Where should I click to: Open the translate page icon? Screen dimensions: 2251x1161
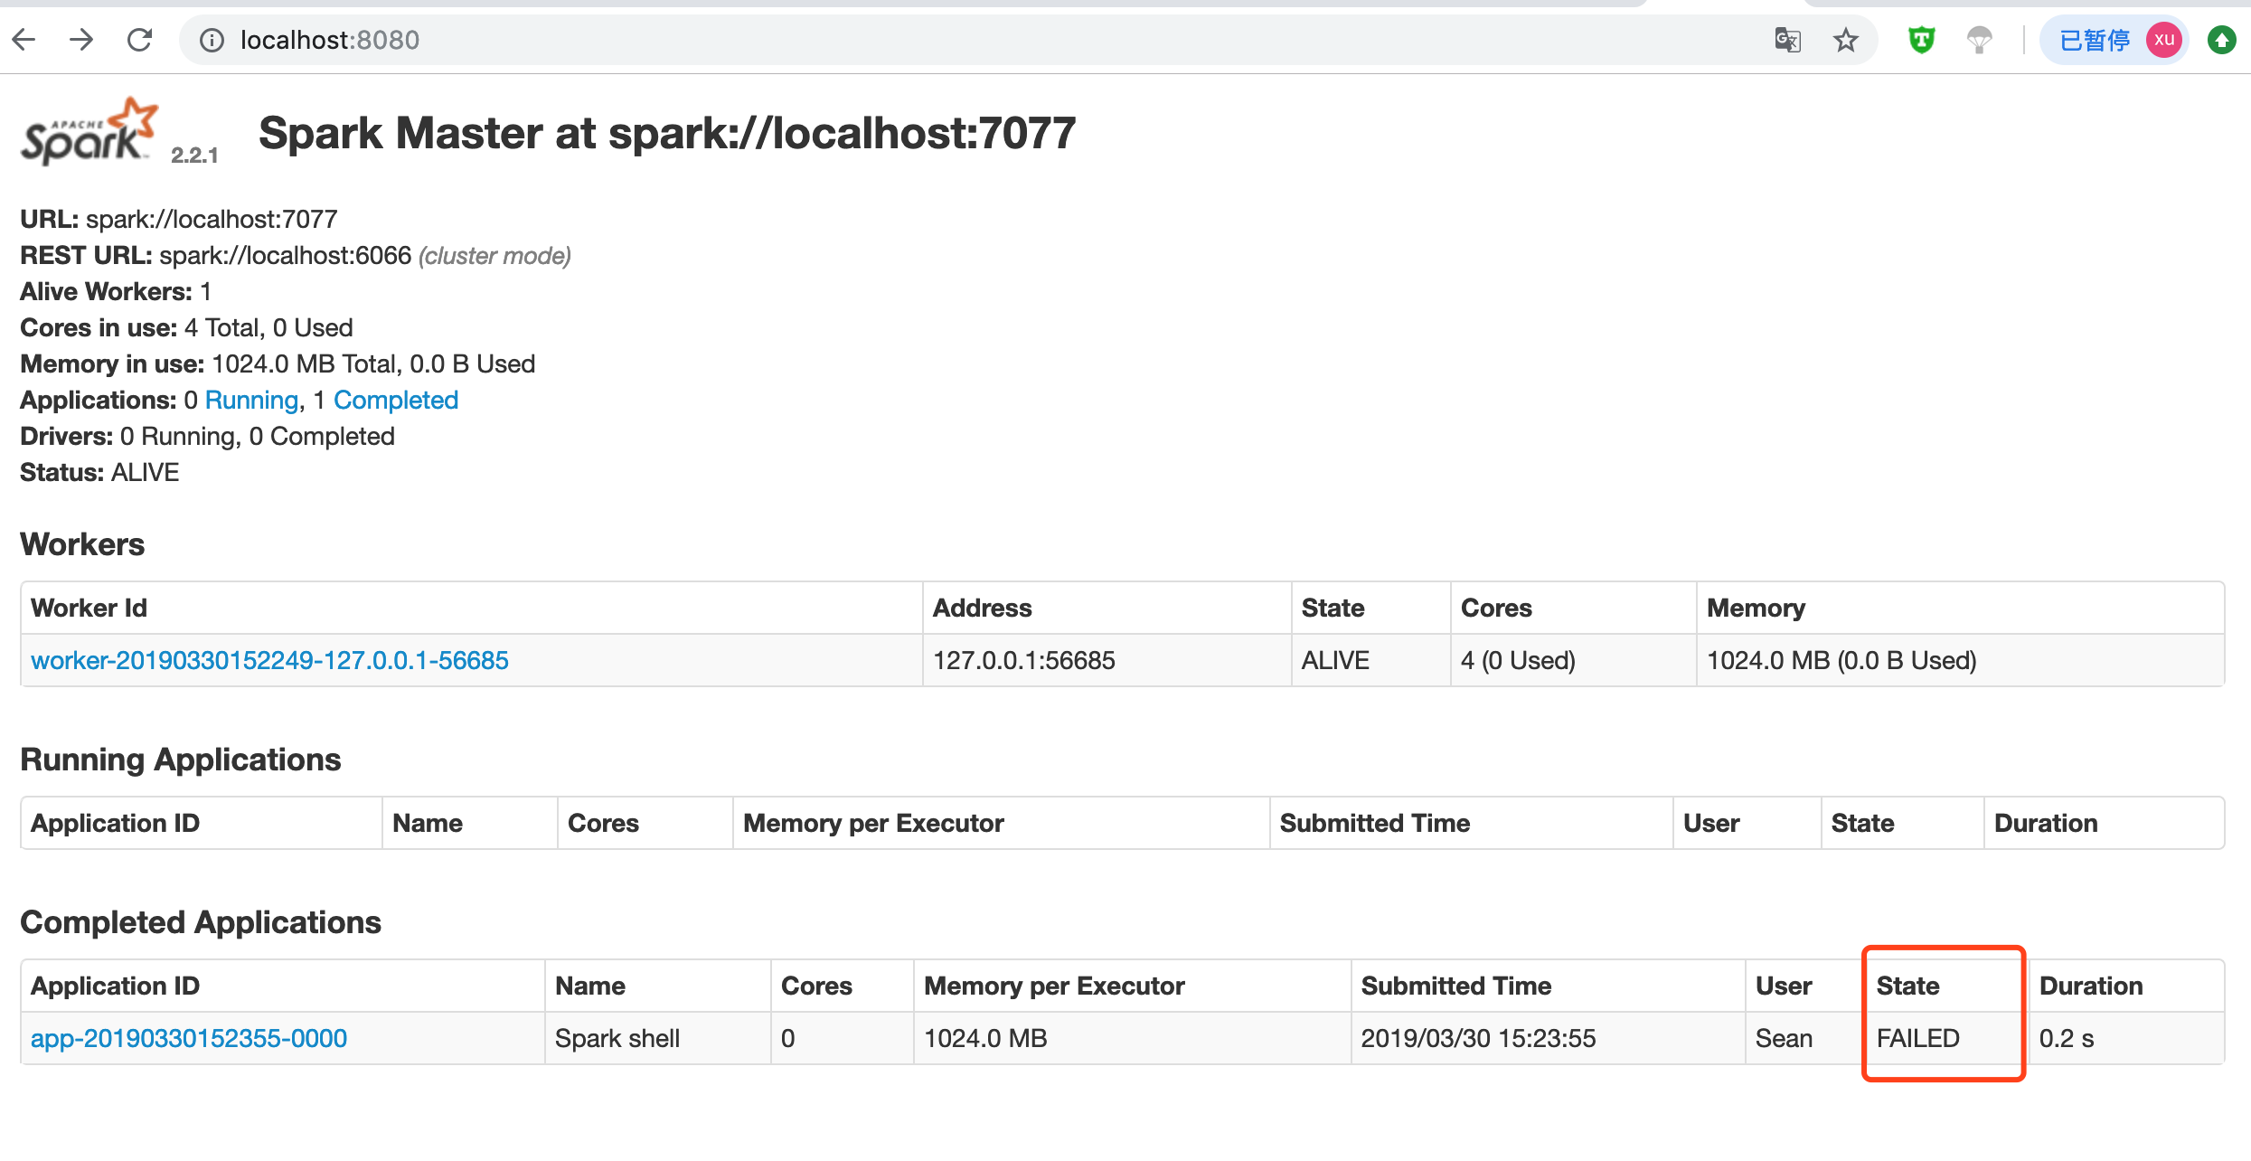[x=1787, y=41]
